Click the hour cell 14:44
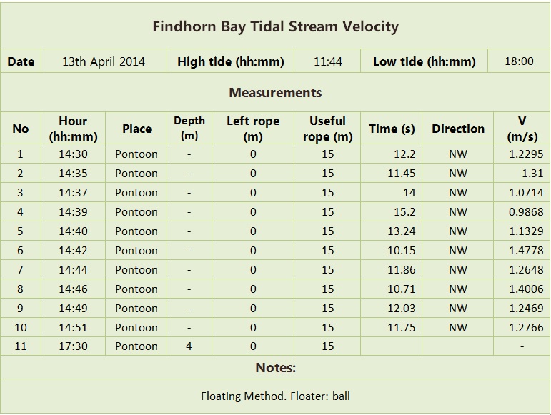551x415 pixels. (73, 270)
